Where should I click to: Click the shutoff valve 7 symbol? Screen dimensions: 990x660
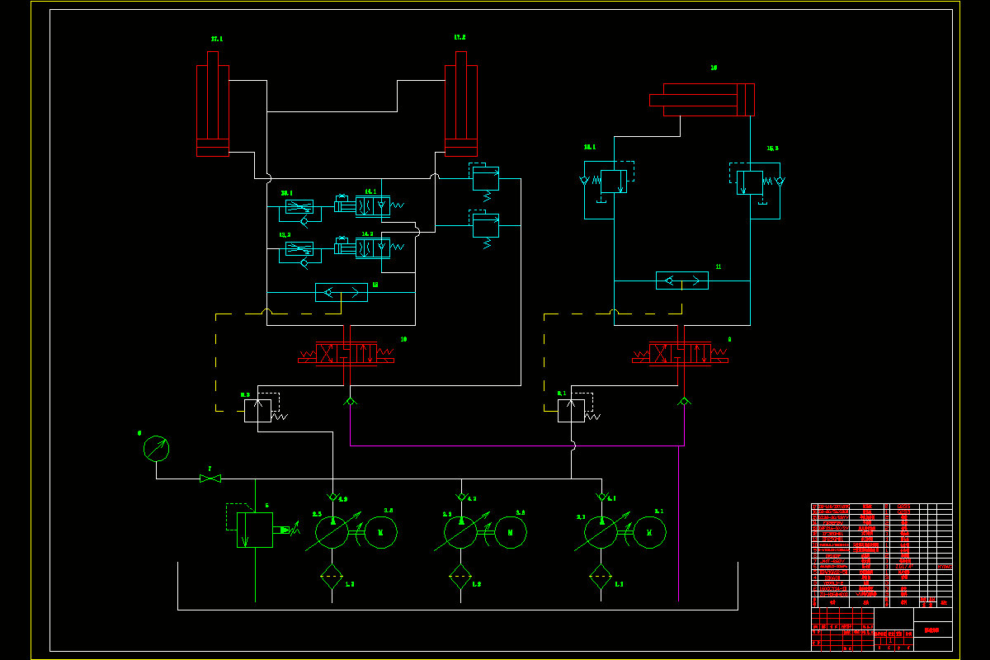[210, 478]
